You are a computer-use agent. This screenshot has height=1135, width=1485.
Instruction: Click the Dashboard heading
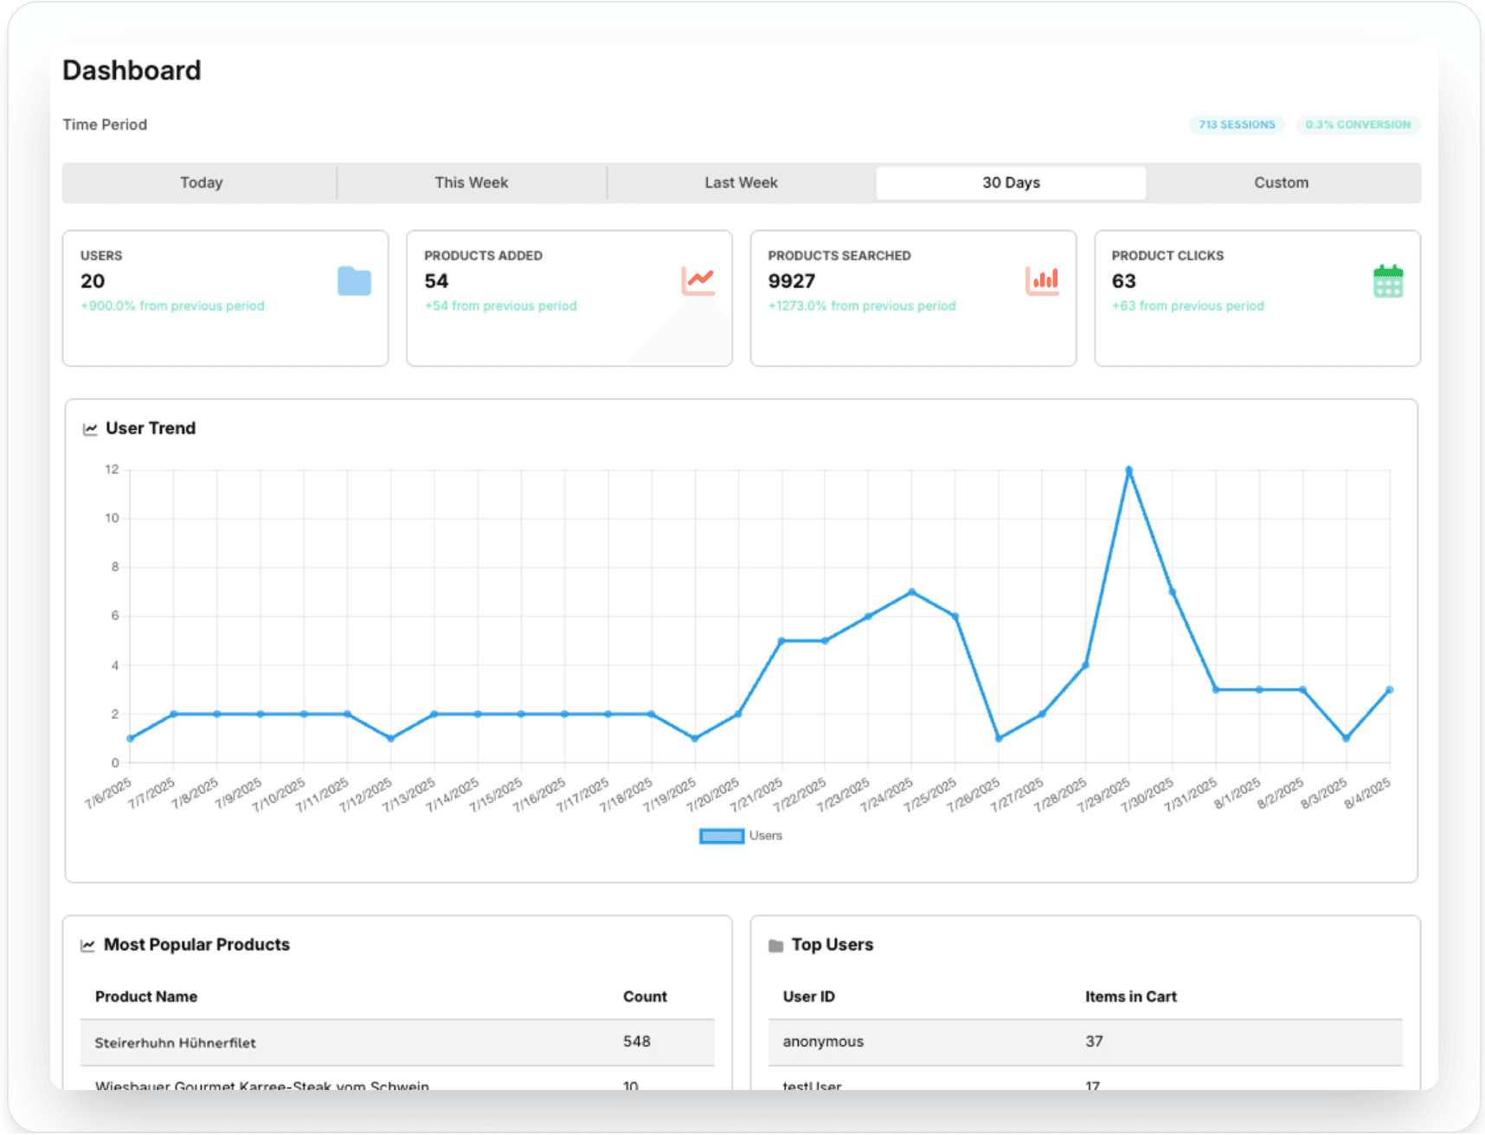click(132, 70)
